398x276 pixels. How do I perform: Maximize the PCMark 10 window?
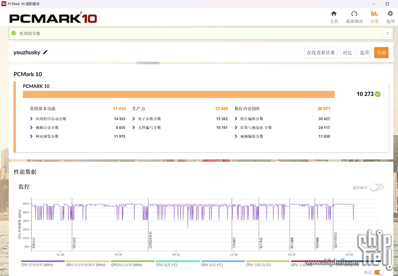click(x=387, y=4)
